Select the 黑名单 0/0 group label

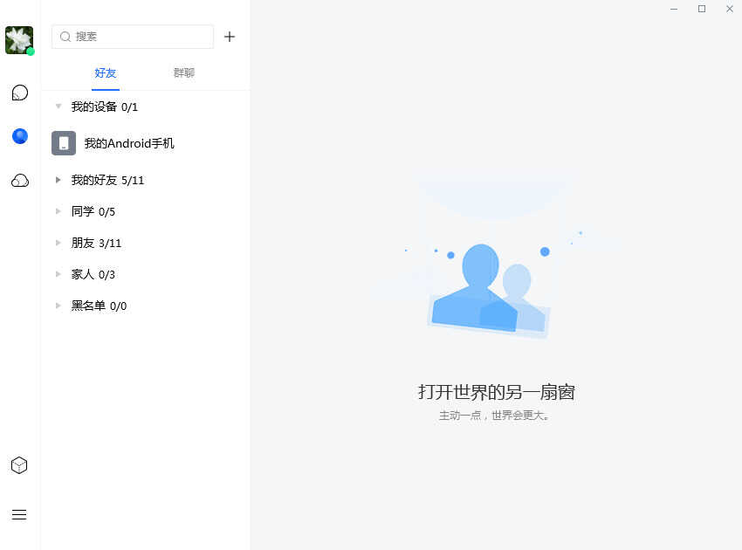(x=99, y=306)
